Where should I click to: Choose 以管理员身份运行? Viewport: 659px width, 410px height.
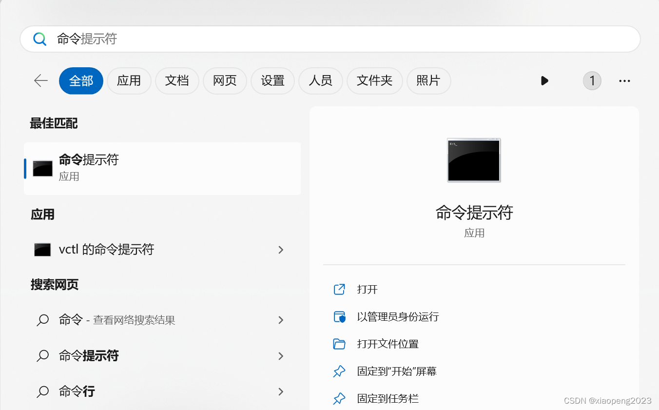(398, 317)
